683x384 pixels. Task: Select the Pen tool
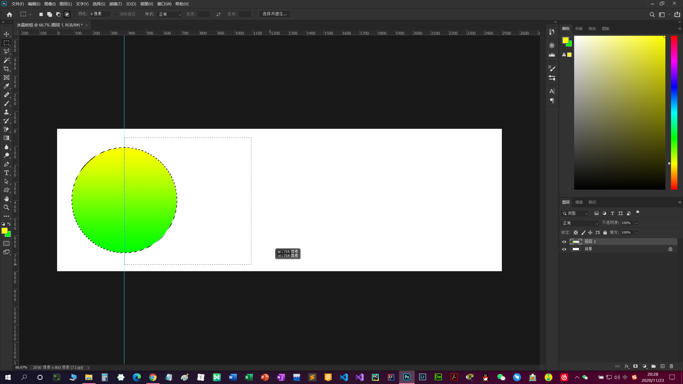coord(6,164)
